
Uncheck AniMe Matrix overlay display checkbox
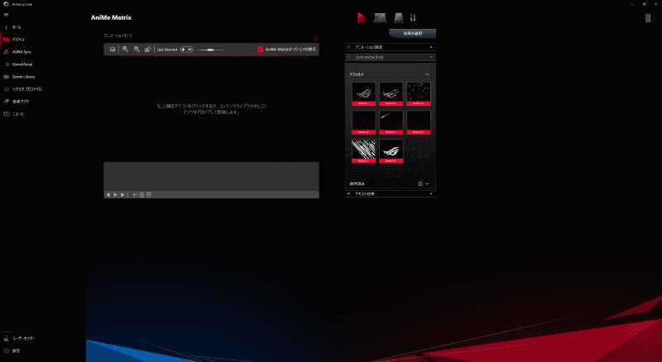click(261, 50)
